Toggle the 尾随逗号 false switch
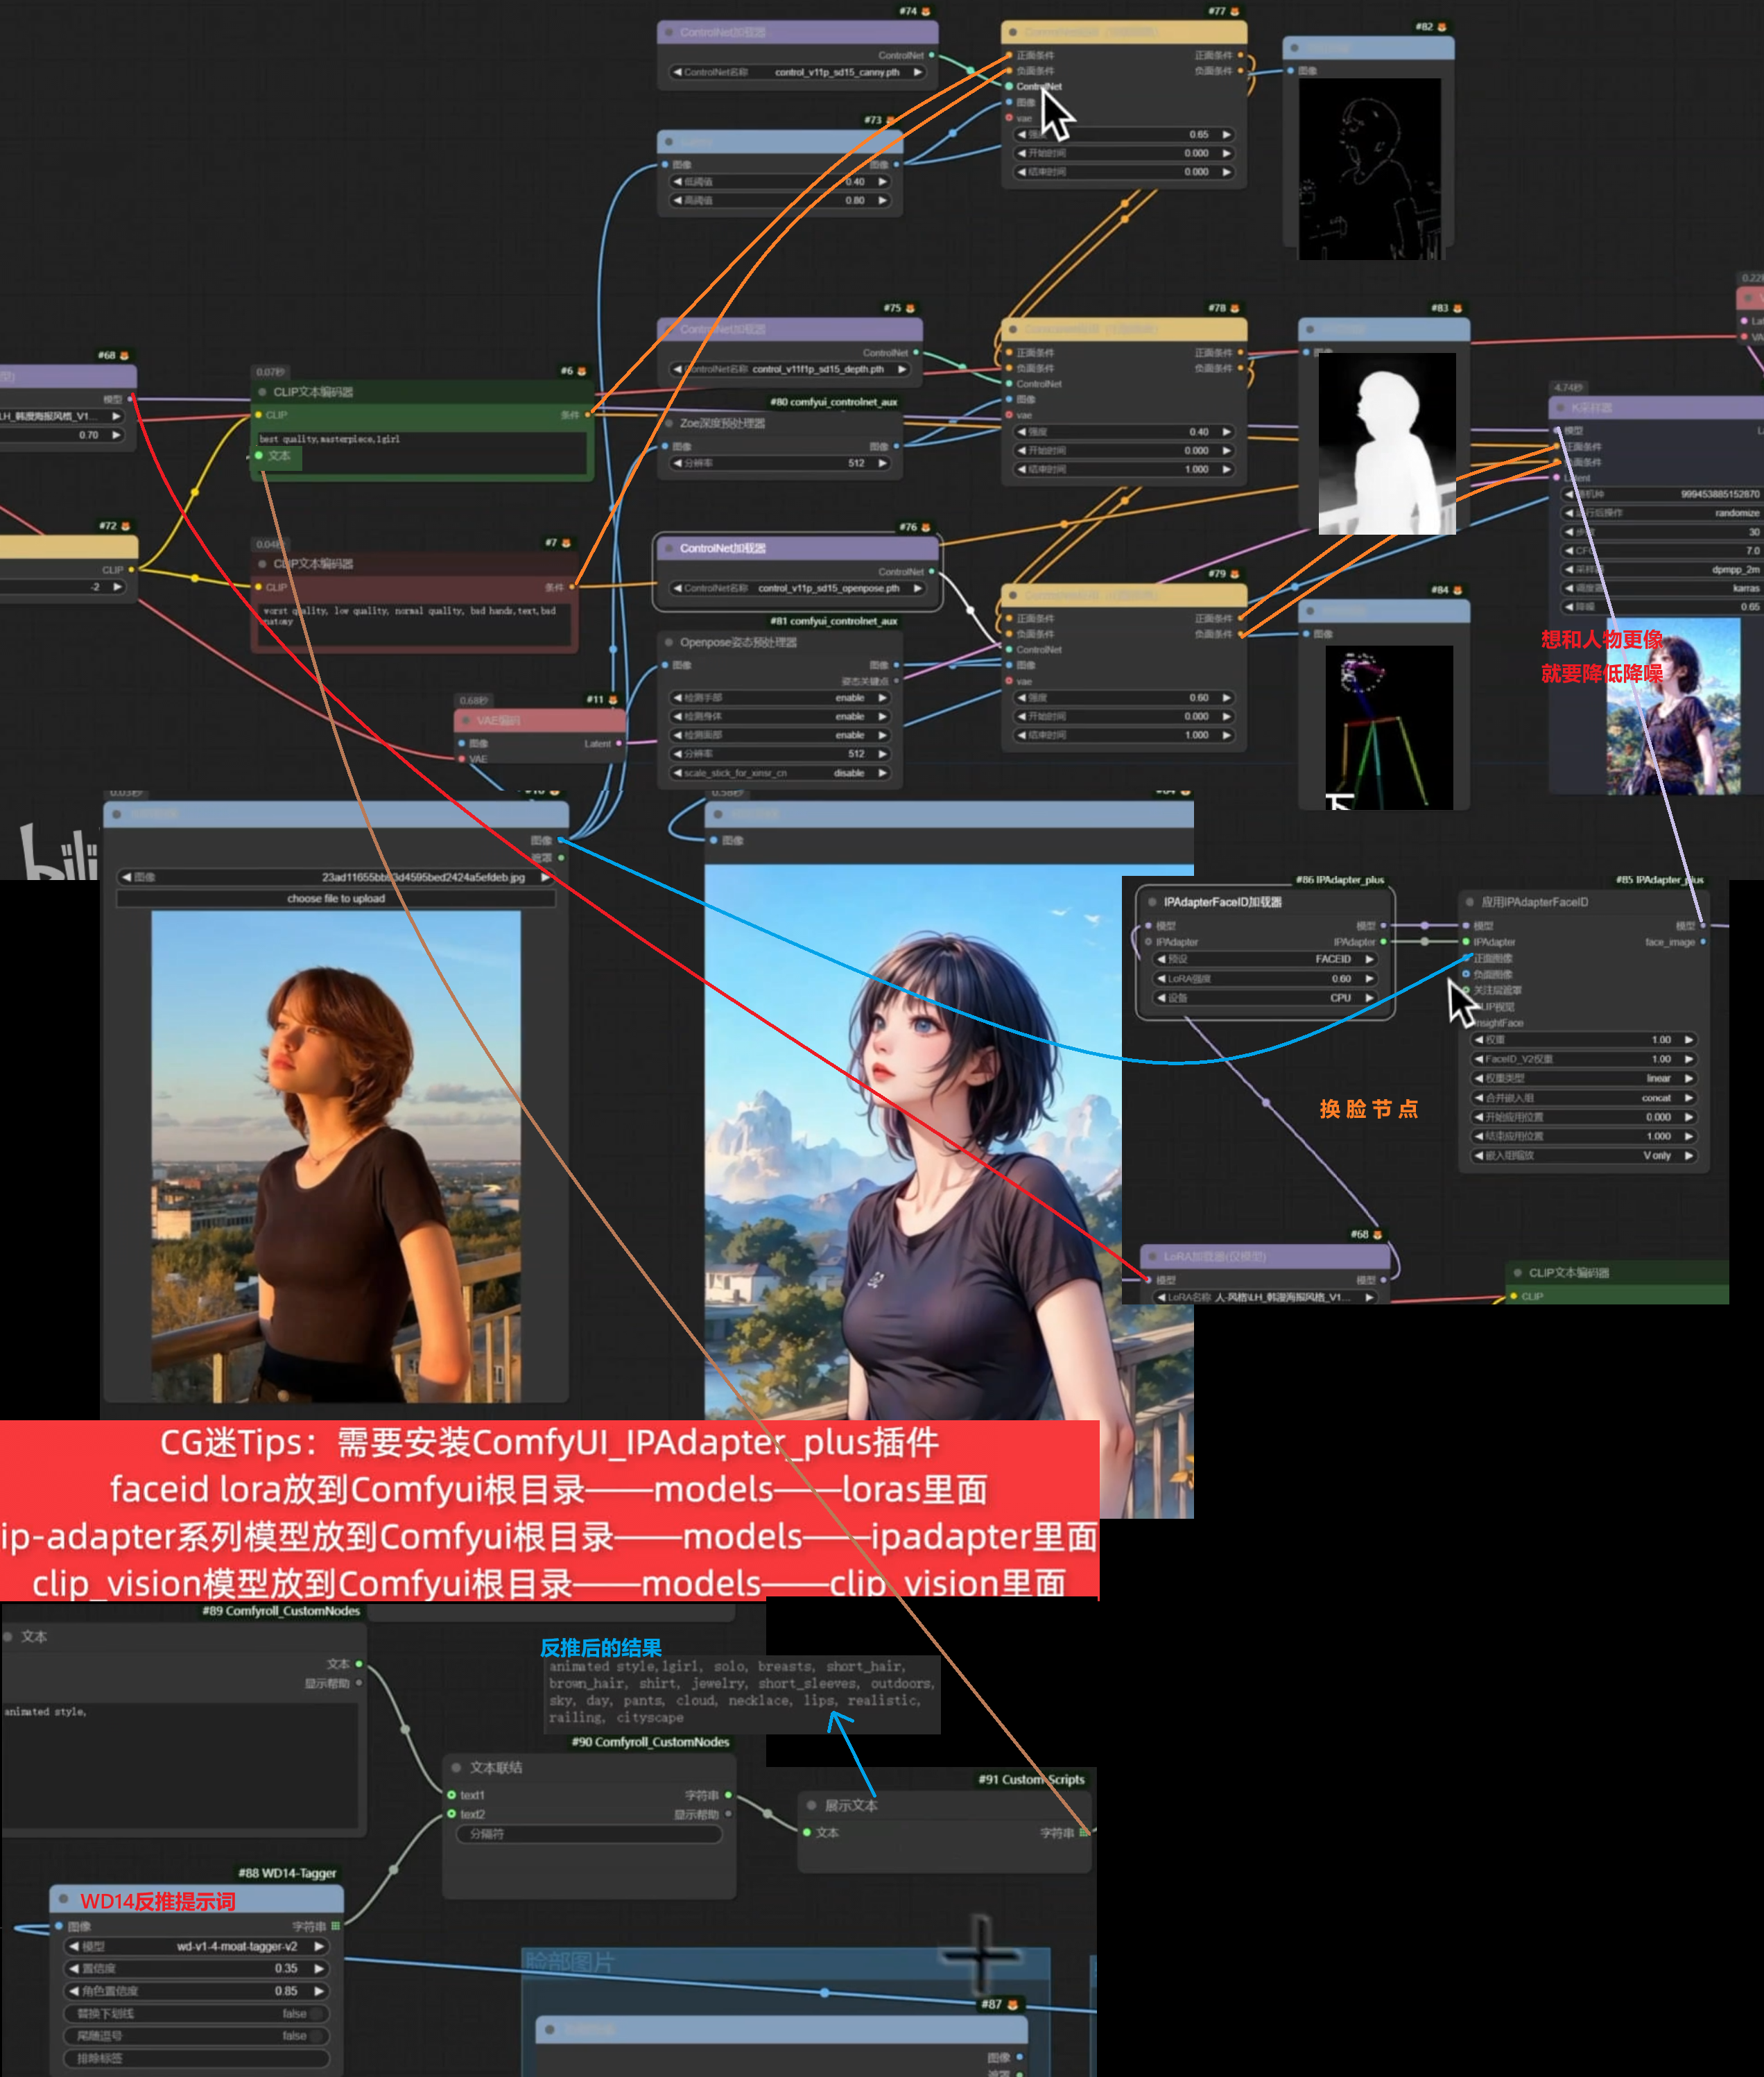 point(316,2035)
